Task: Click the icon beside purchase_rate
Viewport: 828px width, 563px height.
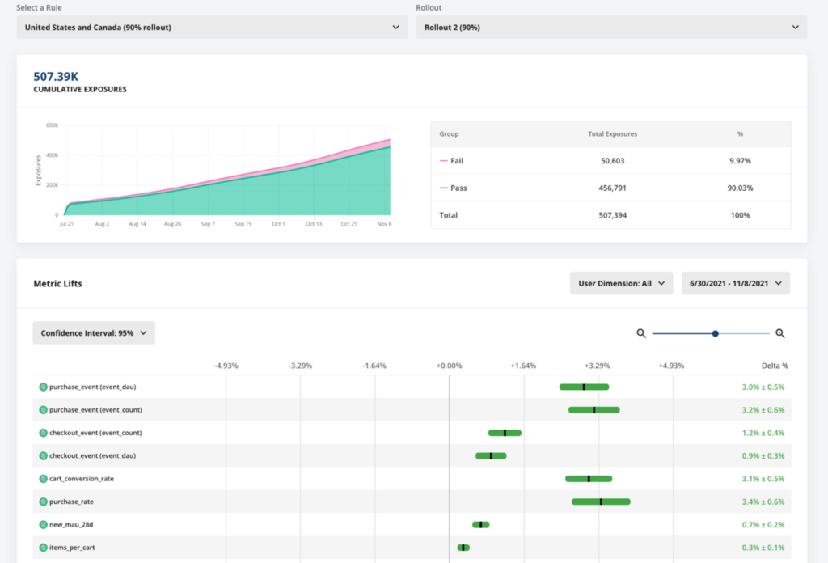Action: [44, 502]
